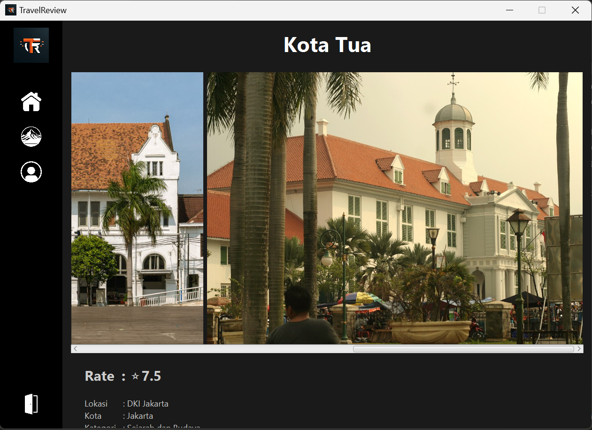This screenshot has height=430, width=592.
Task: Close the TravelReview window
Action: [575, 10]
